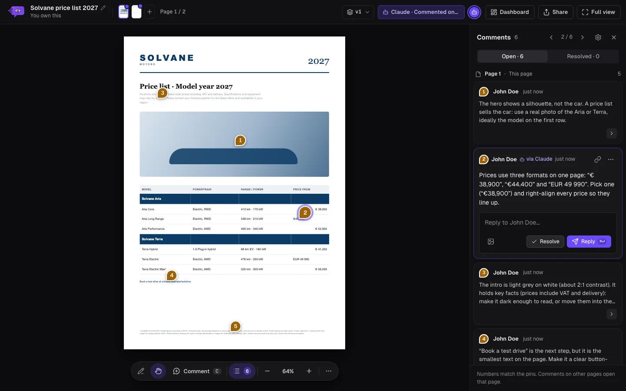This screenshot has height=391, width=626.
Task: Click comment pin 4 near the test drive link
Action: (172, 275)
